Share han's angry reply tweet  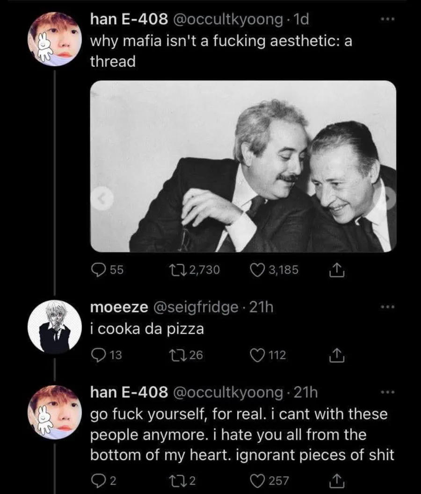(337, 480)
